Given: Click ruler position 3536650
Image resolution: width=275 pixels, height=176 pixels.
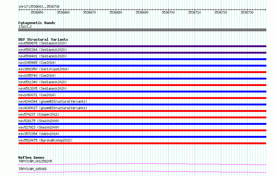Looking at the screenshot, I should (x=37, y=12).
